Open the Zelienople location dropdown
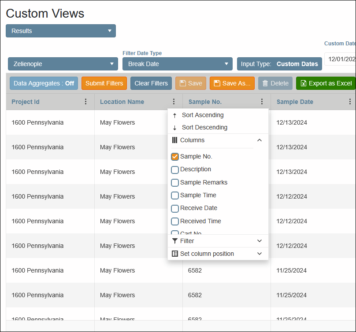 pyautogui.click(x=63, y=64)
